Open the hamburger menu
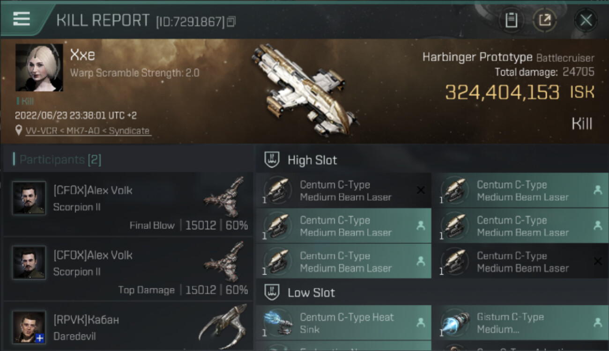 click(22, 19)
